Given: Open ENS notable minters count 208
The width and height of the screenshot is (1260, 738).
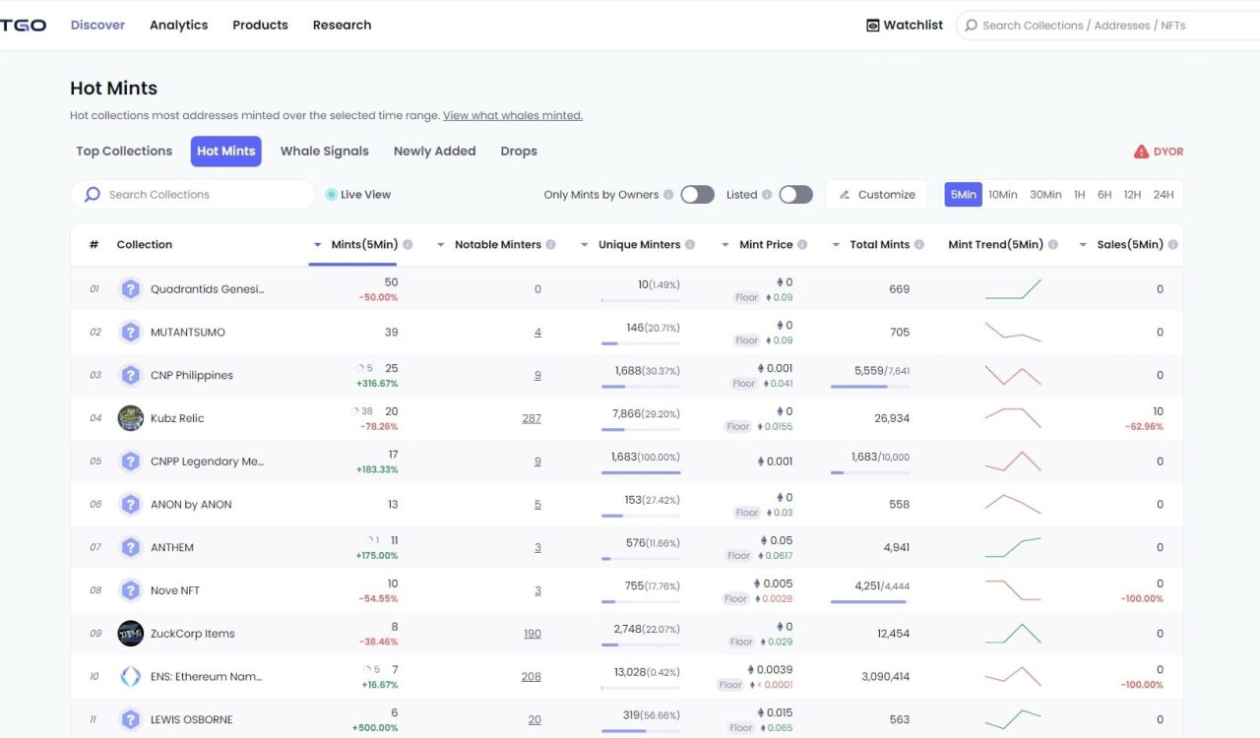Looking at the screenshot, I should pyautogui.click(x=532, y=677).
